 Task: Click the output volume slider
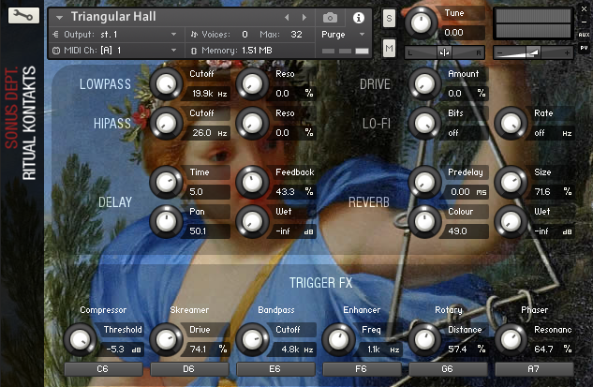tap(533, 52)
